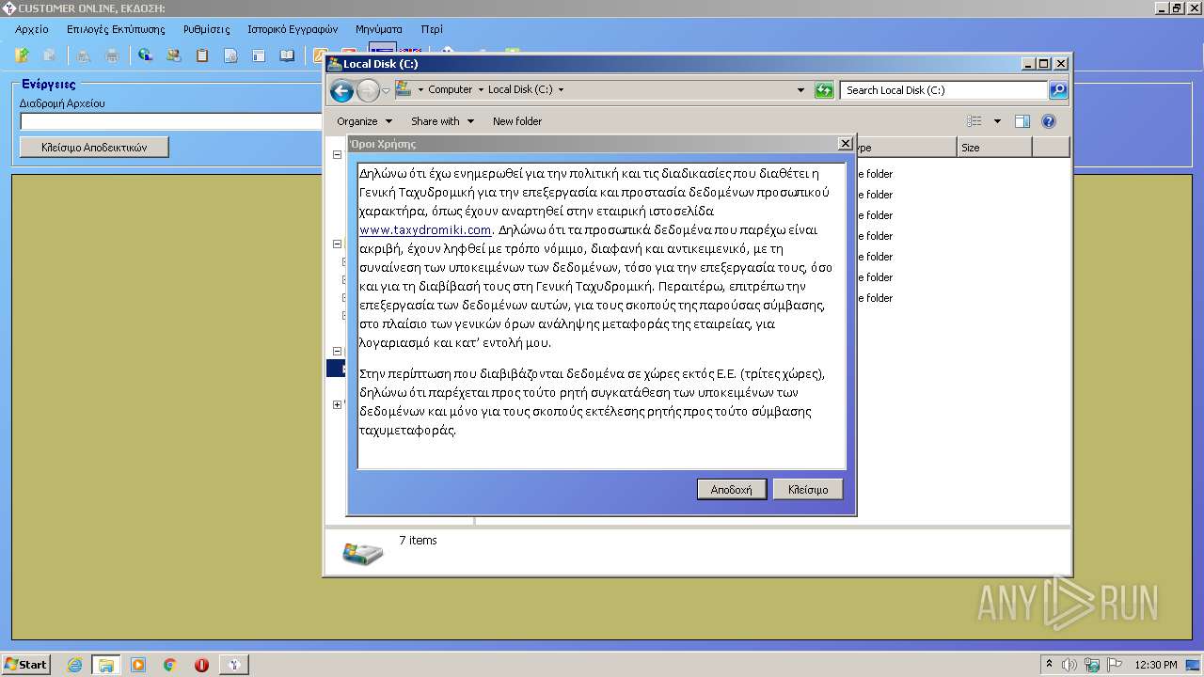Open the Μηνύματα menu
The height and width of the screenshot is (677, 1204).
pos(379,29)
